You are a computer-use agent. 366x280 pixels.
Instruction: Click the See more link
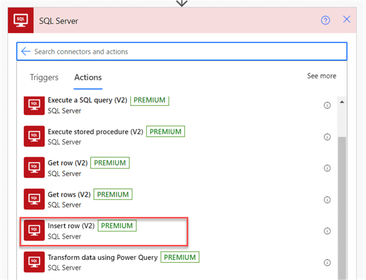click(x=322, y=76)
